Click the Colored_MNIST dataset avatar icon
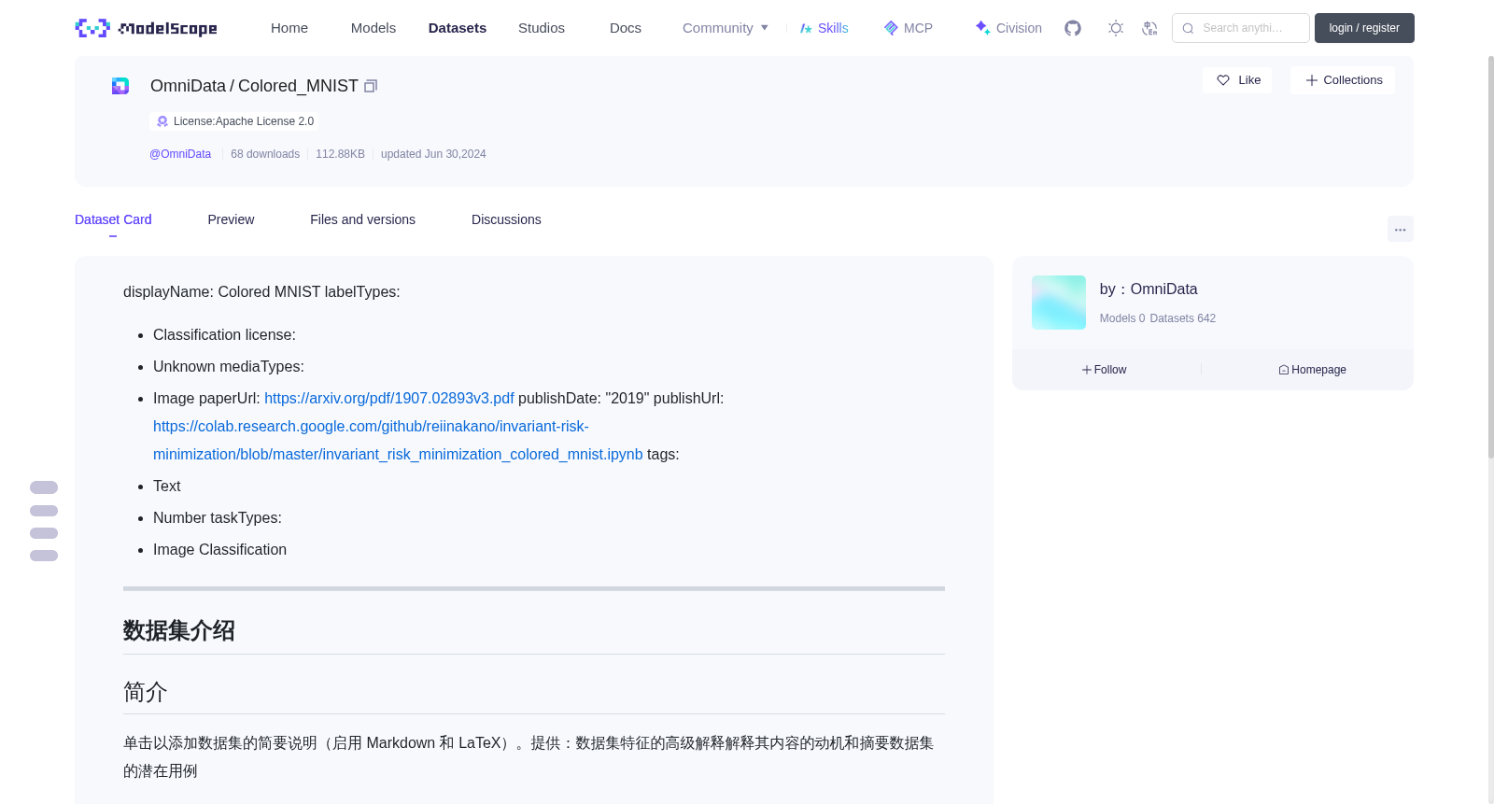Image resolution: width=1494 pixels, height=804 pixels. point(120,86)
